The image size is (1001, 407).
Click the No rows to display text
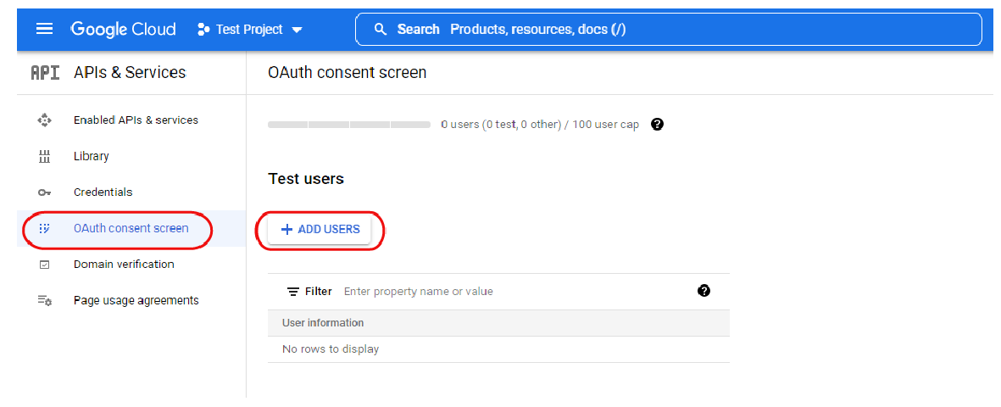[331, 349]
